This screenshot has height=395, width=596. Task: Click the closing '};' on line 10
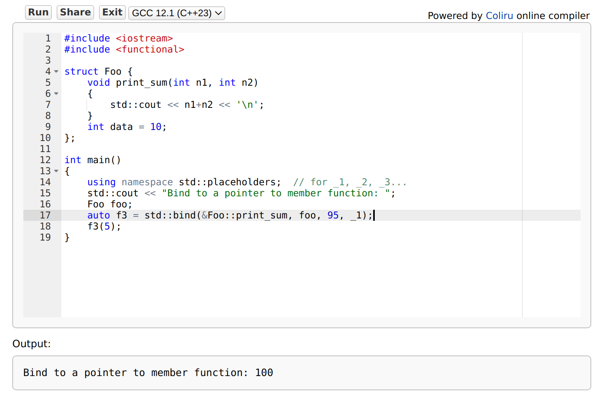point(70,138)
